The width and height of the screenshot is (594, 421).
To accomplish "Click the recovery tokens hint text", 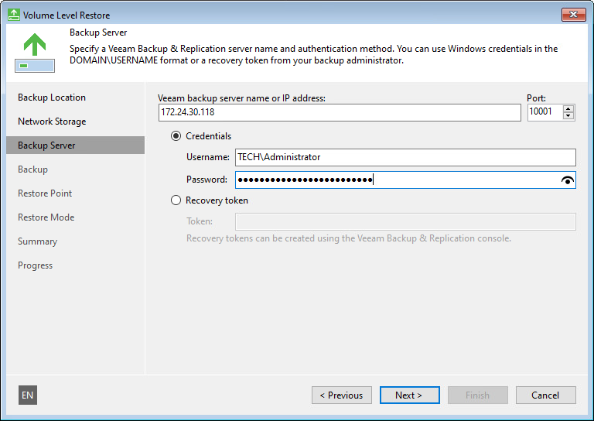I will [349, 238].
